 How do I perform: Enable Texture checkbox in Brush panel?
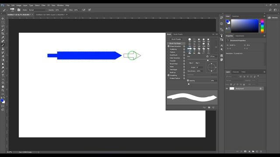(168, 52)
